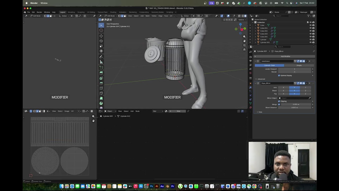
Task: Open the Object type dropdown in node editor
Action: (110, 111)
